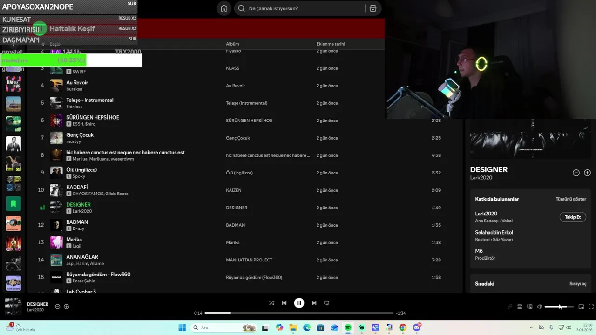Open Google Chrome from the taskbar
596x335 pixels.
point(403,328)
